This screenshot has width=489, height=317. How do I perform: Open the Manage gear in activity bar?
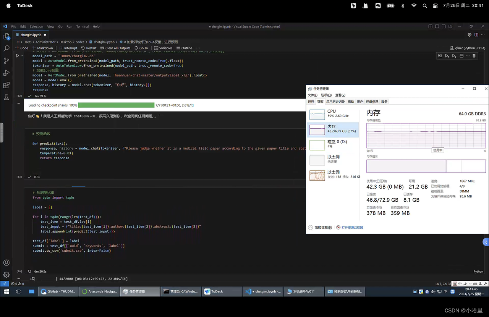click(x=6, y=275)
